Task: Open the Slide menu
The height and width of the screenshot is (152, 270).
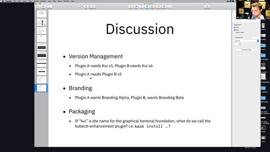Action: pos(30,1)
